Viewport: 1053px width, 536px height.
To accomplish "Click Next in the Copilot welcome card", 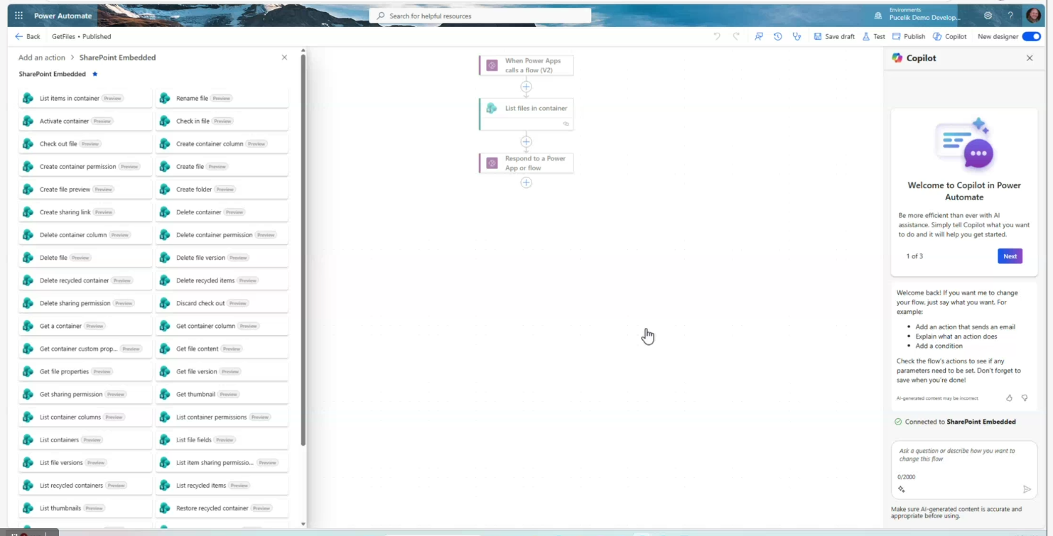I will pos(1010,256).
